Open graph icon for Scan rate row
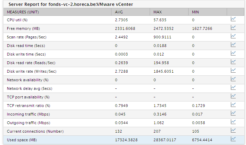 (x=233, y=36)
